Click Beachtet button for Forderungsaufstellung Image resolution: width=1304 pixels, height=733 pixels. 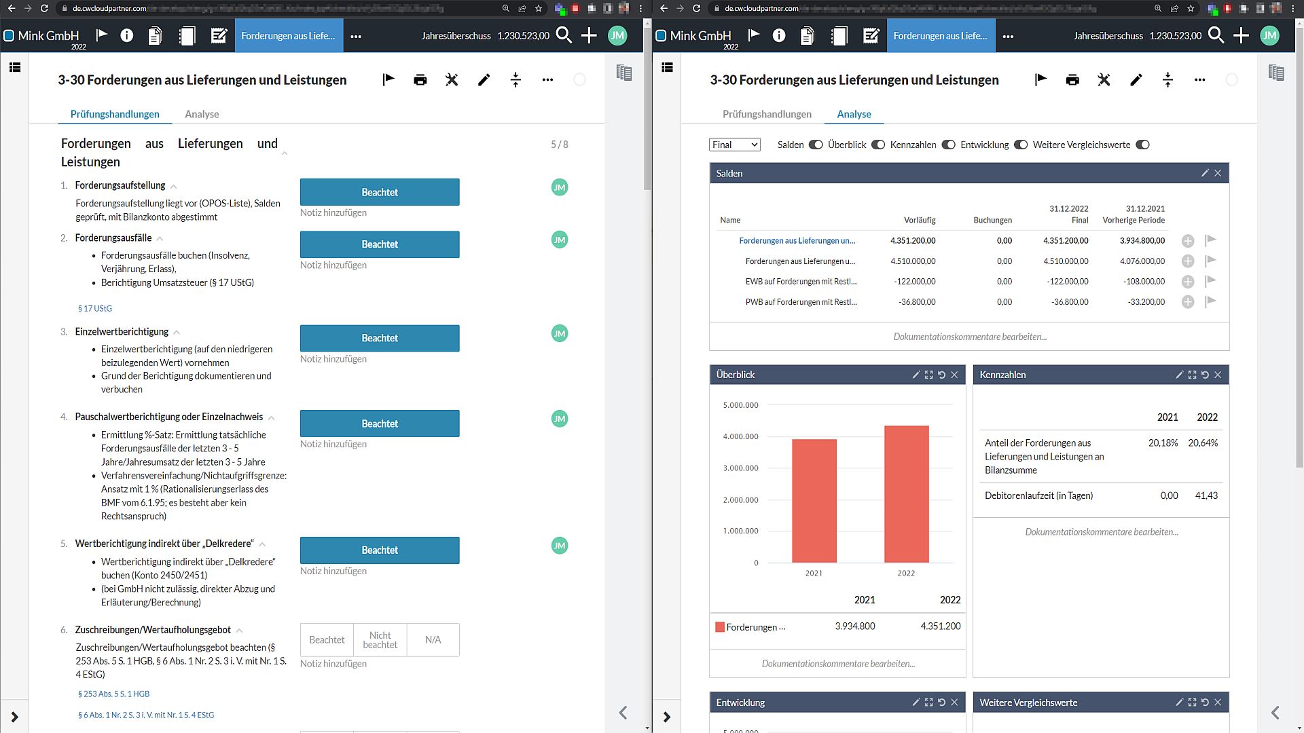[380, 192]
